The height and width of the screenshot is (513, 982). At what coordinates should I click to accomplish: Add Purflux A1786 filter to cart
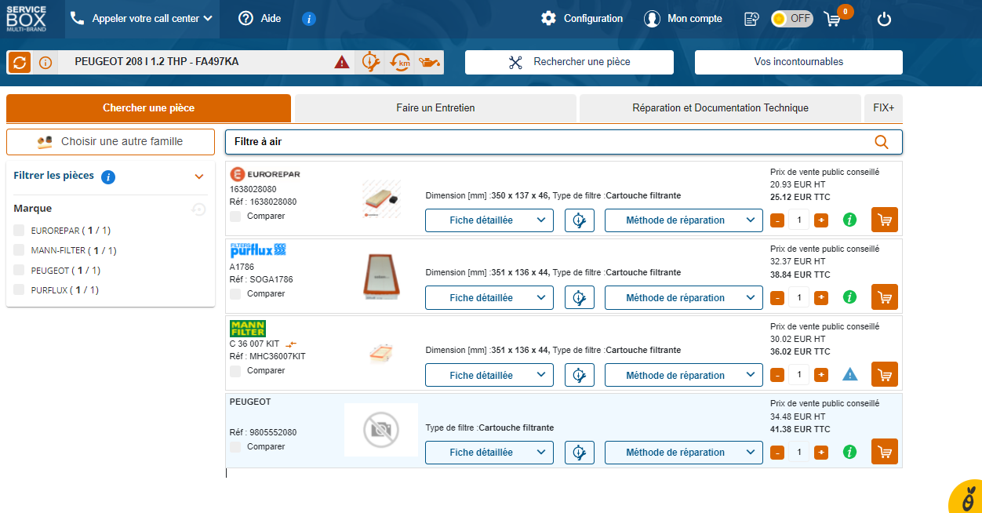click(884, 297)
